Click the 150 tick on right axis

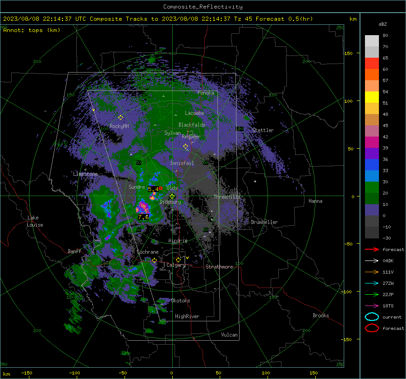pyautogui.click(x=348, y=53)
